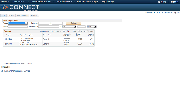Go back to Employee Turnover Analysis

17,63
